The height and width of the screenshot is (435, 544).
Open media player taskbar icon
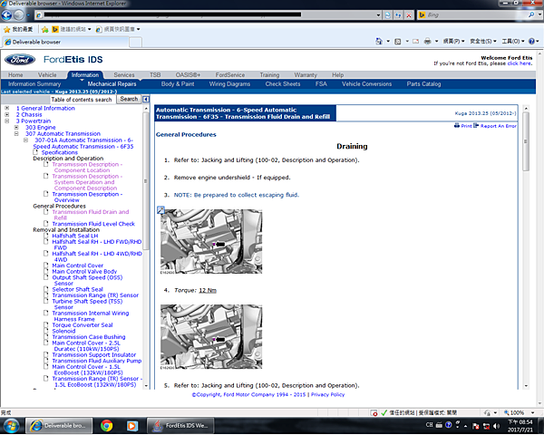pos(131,426)
